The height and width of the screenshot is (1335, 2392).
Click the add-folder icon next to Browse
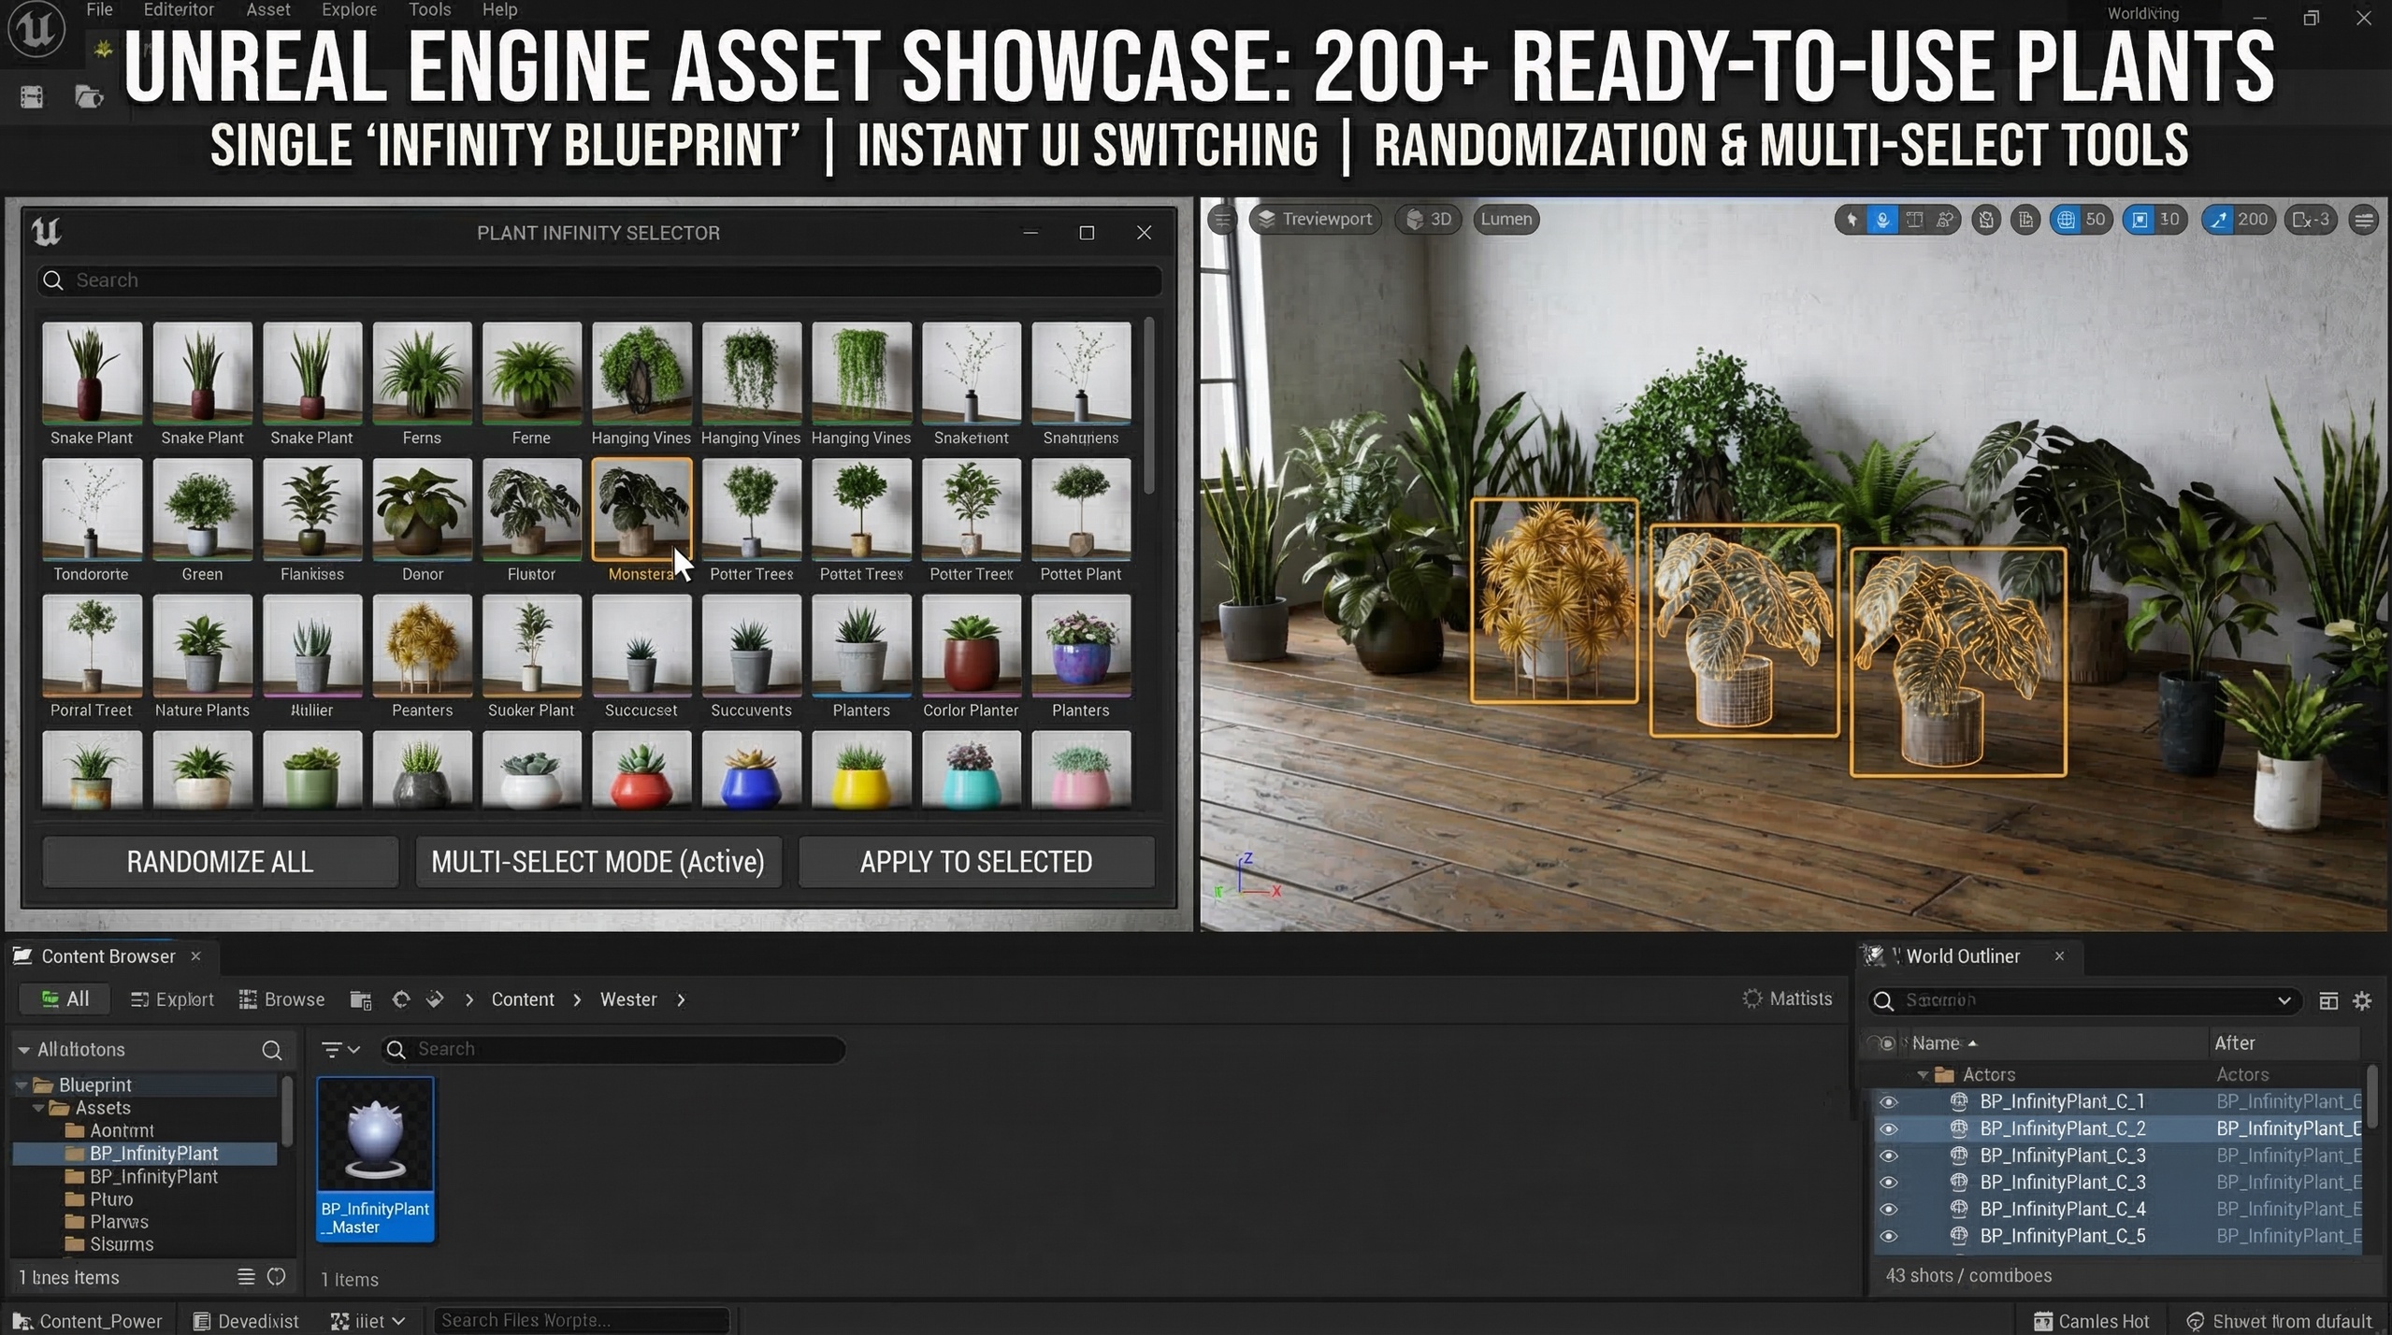tap(361, 999)
